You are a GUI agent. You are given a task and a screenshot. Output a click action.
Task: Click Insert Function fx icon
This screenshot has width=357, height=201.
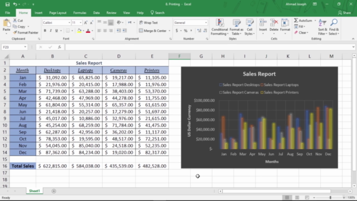(60, 47)
